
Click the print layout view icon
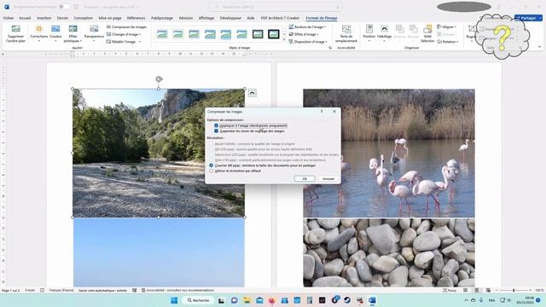click(477, 290)
